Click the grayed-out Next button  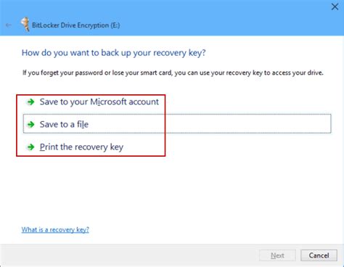pos(277,255)
